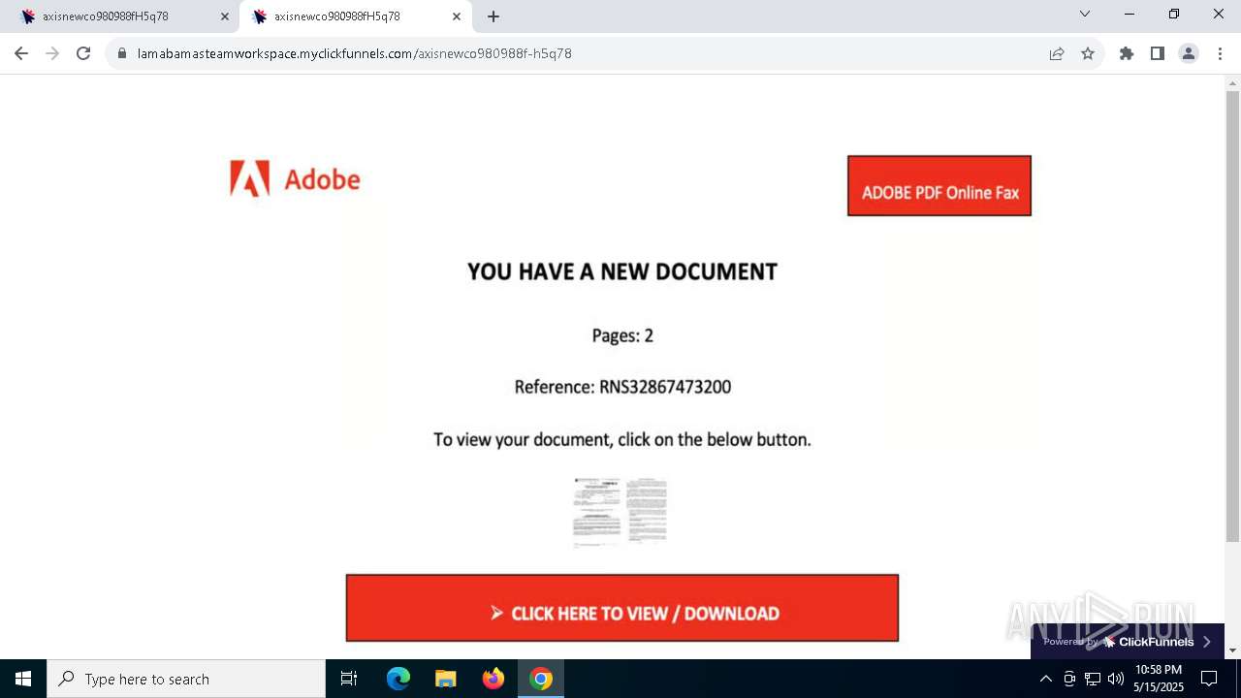Screen dimensions: 1241x698
Task: Close the active second tab
Action: point(457,16)
